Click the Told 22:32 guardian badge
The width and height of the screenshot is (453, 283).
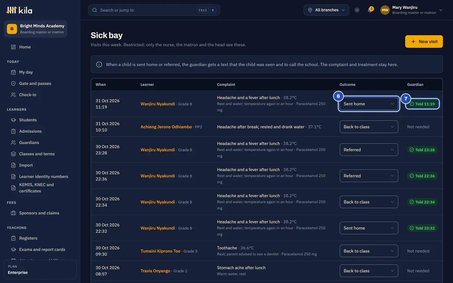[422, 228]
